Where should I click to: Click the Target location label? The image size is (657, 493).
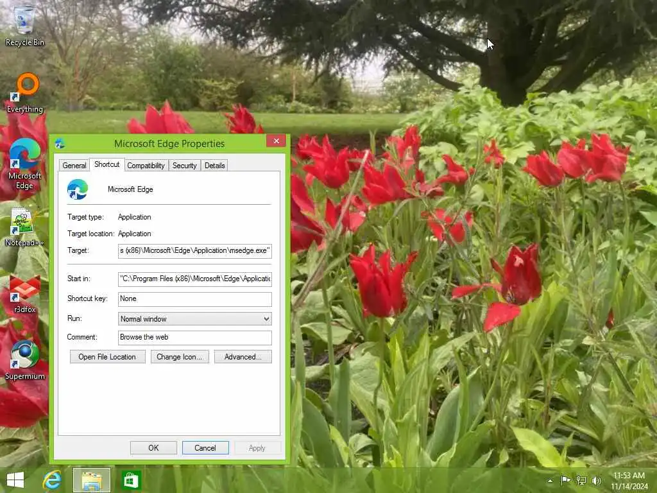(91, 234)
